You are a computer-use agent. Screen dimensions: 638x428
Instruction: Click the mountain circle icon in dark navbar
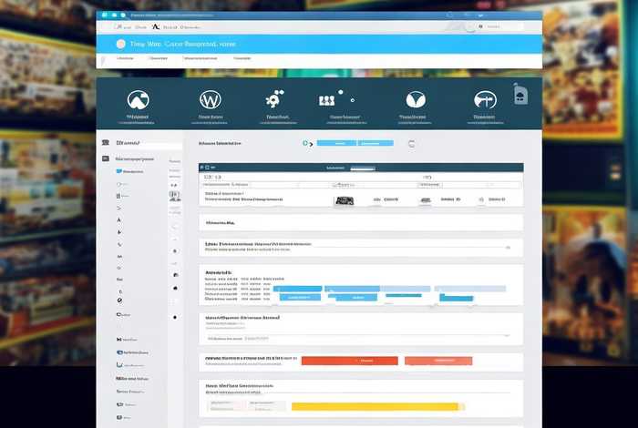click(139, 99)
